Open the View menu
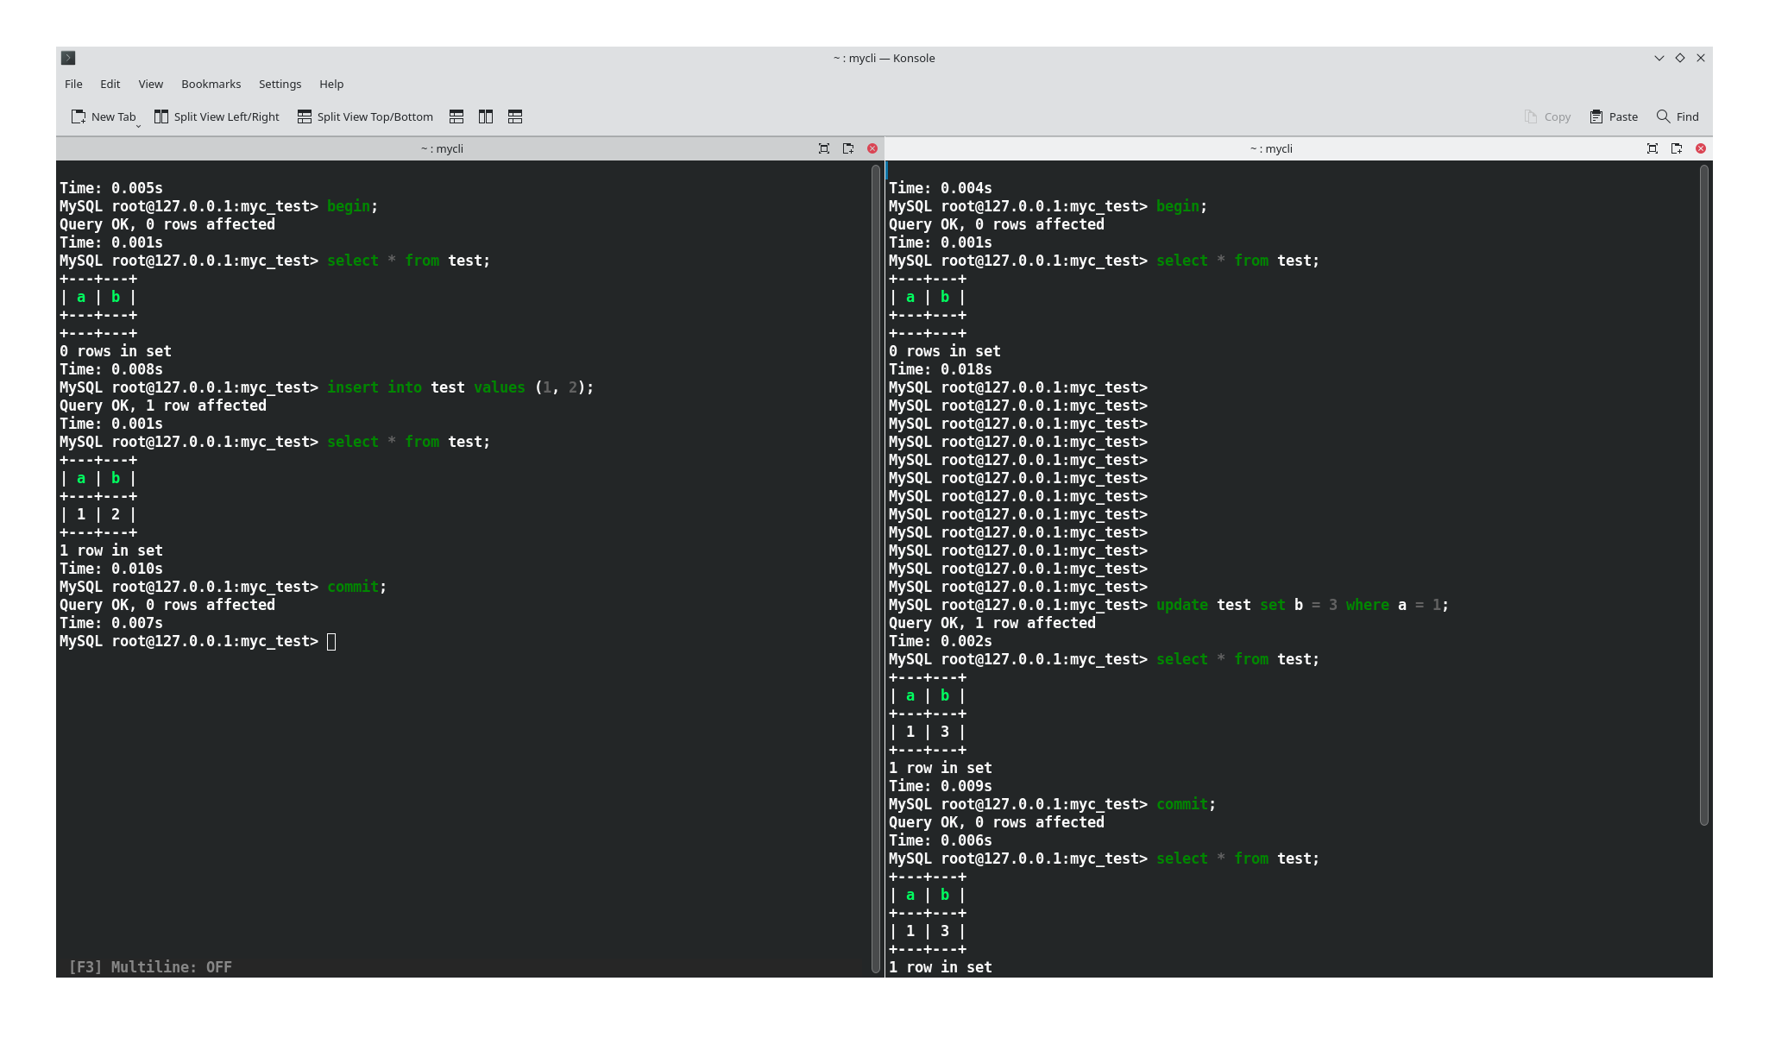 150,84
